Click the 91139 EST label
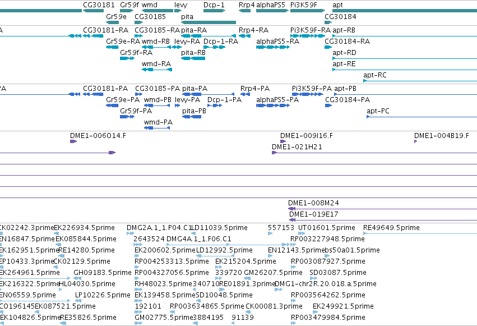This screenshot has width=477, height=326. (x=243, y=318)
